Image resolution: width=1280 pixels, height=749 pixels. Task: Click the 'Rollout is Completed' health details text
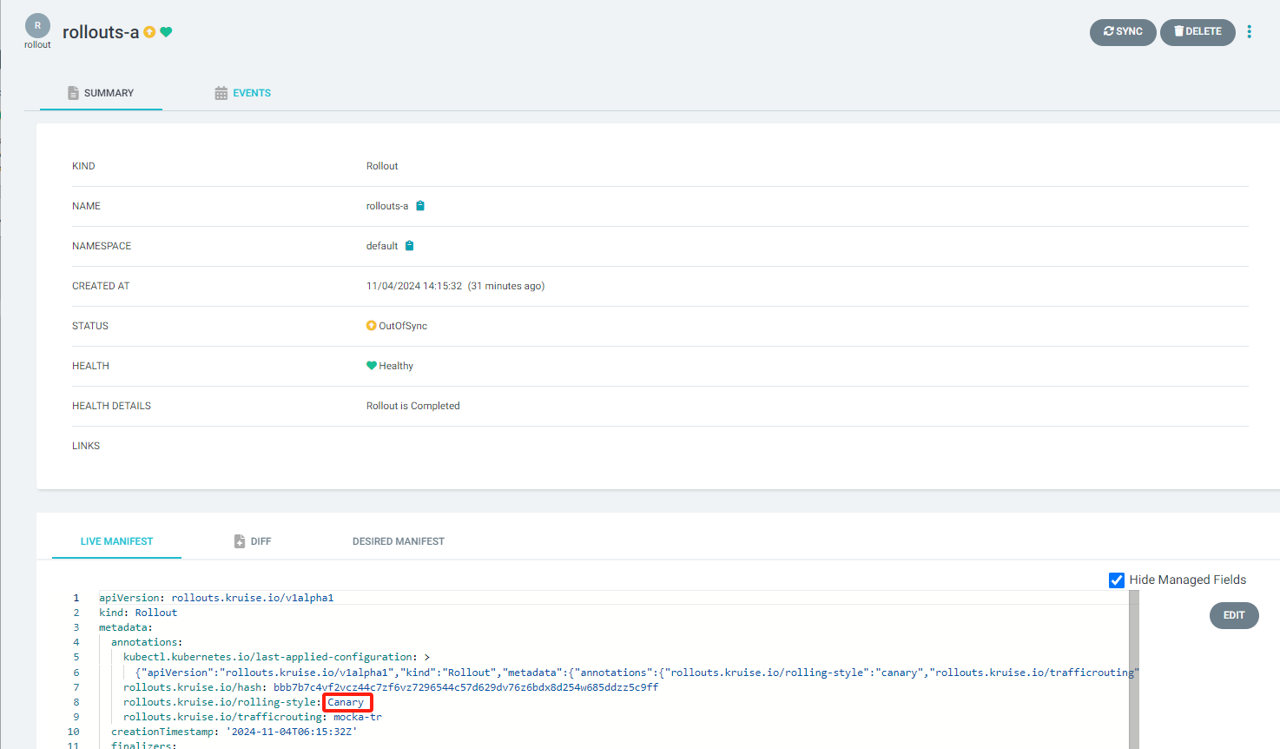[413, 406]
